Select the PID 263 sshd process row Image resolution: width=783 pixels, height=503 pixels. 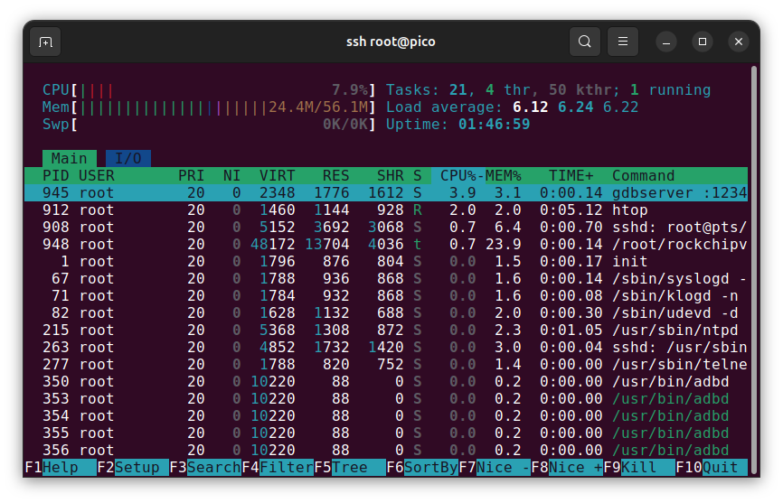coord(386,348)
